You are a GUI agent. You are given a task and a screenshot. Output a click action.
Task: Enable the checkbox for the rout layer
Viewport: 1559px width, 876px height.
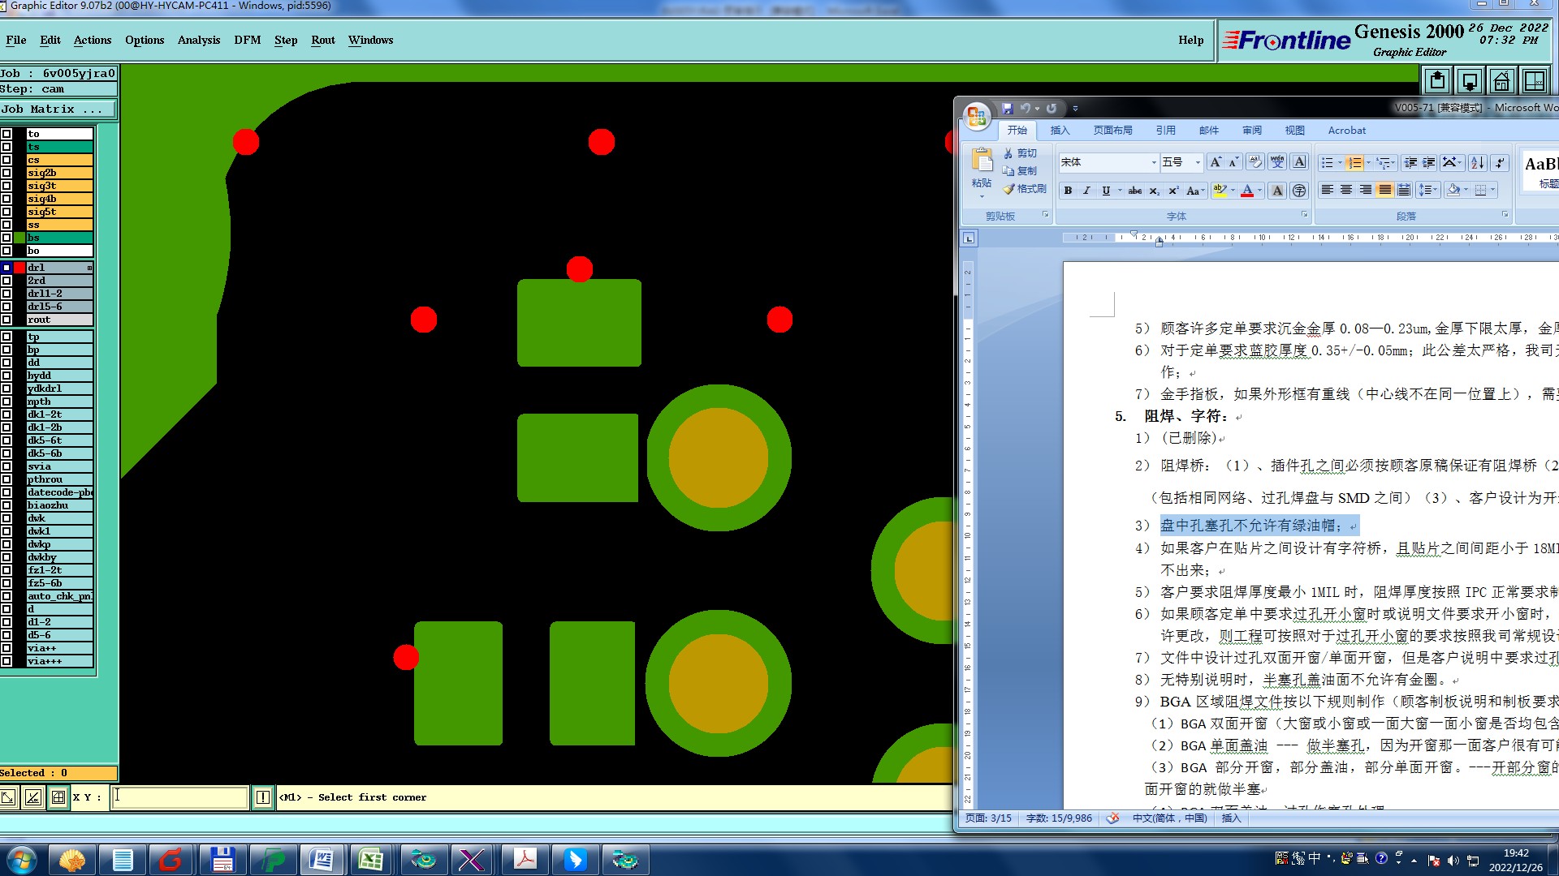coord(6,320)
